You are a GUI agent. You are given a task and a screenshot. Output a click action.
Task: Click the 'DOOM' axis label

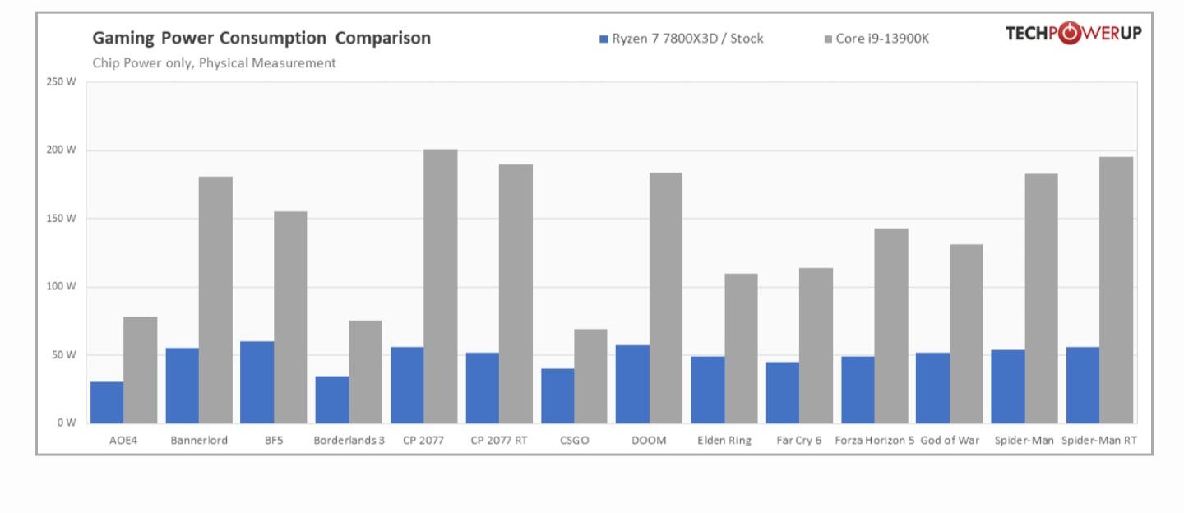point(649,440)
